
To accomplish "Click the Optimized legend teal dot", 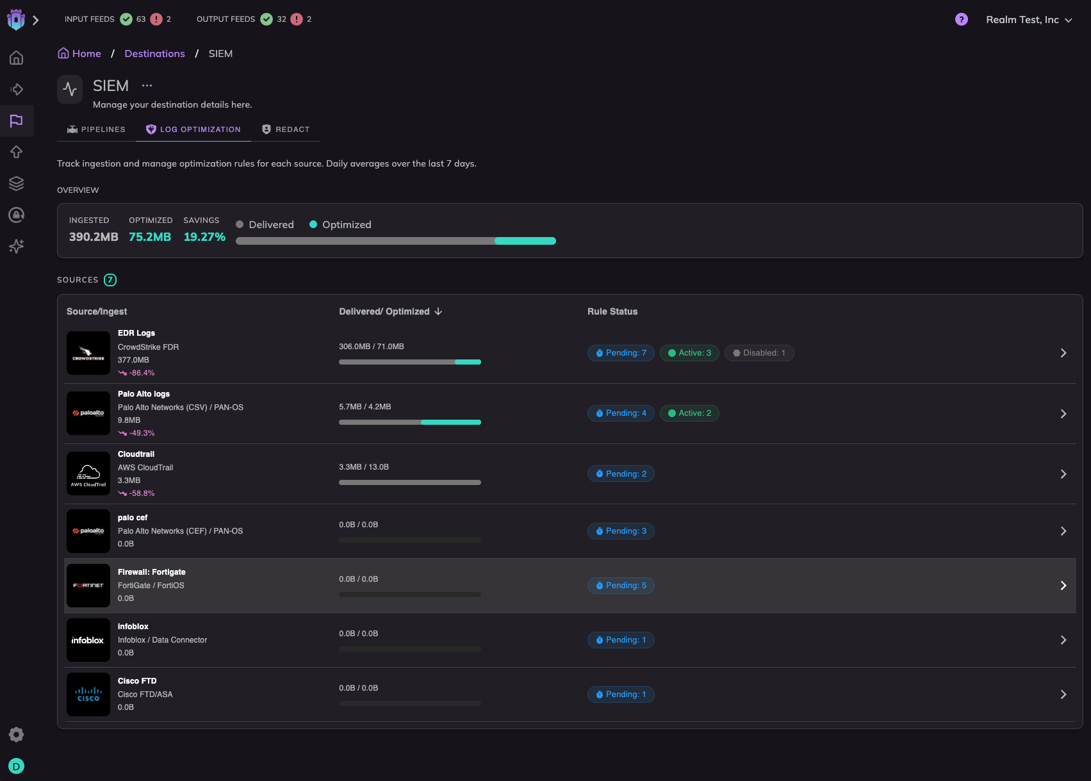I will tap(313, 224).
